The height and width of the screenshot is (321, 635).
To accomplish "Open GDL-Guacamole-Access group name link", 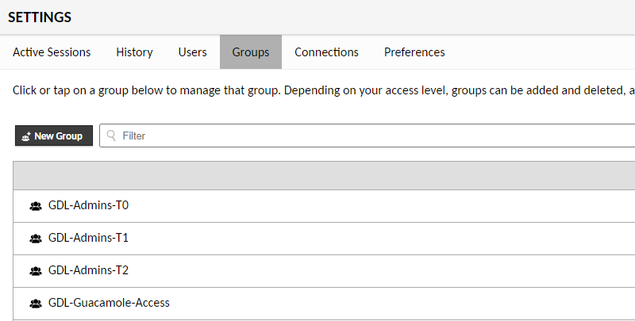I will point(109,303).
